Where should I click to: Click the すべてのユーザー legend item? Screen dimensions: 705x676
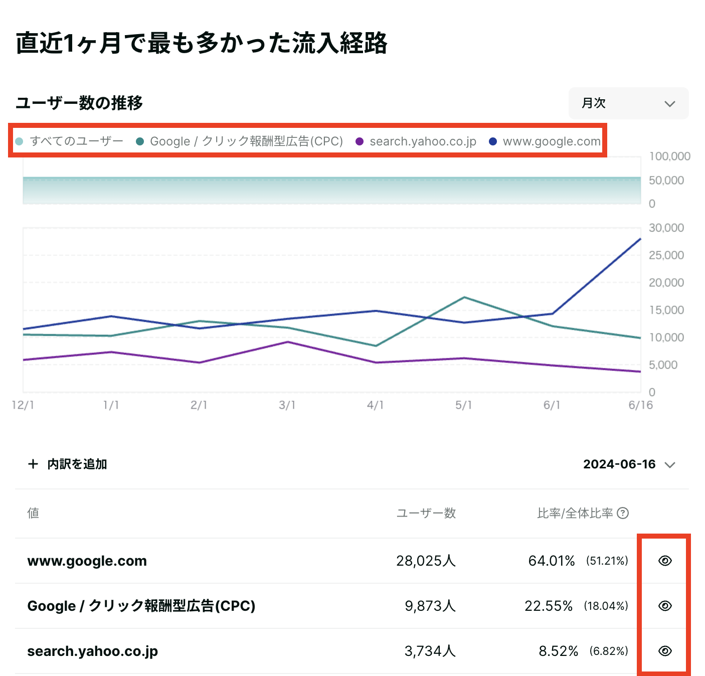pos(70,141)
